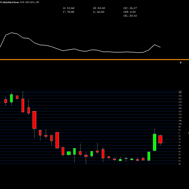189x189 pixels.
Task: Click the NSE AHLADA_SM chart title
Action: click(x=29, y=2)
